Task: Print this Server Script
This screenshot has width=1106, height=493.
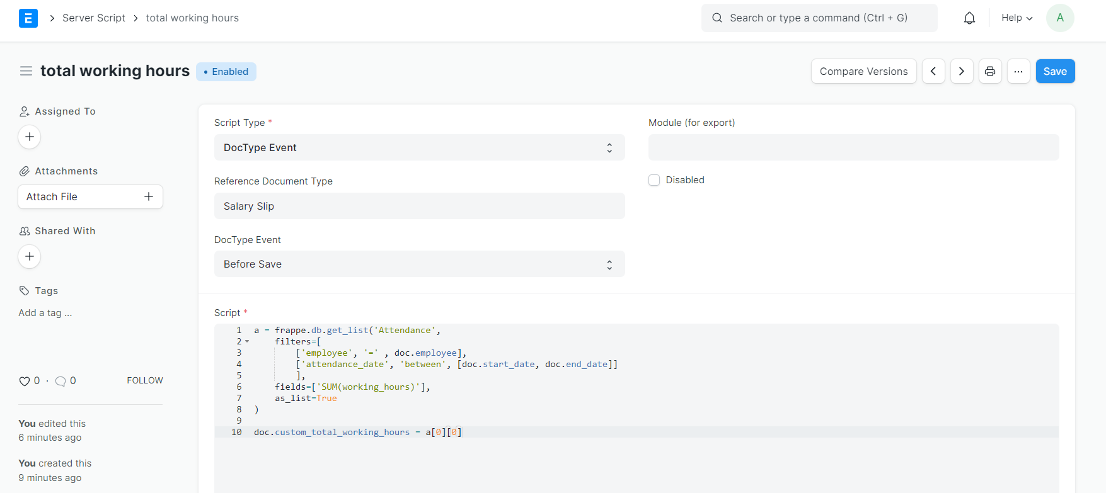Action: (x=990, y=71)
